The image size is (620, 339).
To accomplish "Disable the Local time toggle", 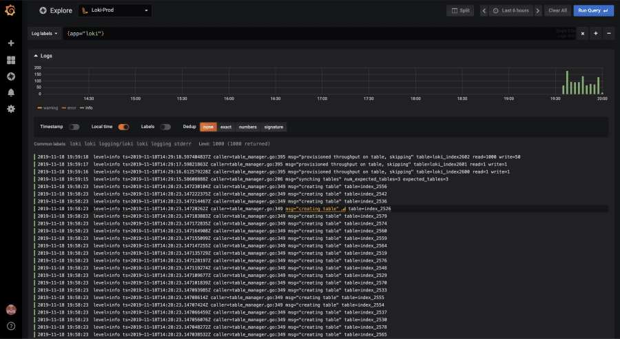I will coord(123,127).
